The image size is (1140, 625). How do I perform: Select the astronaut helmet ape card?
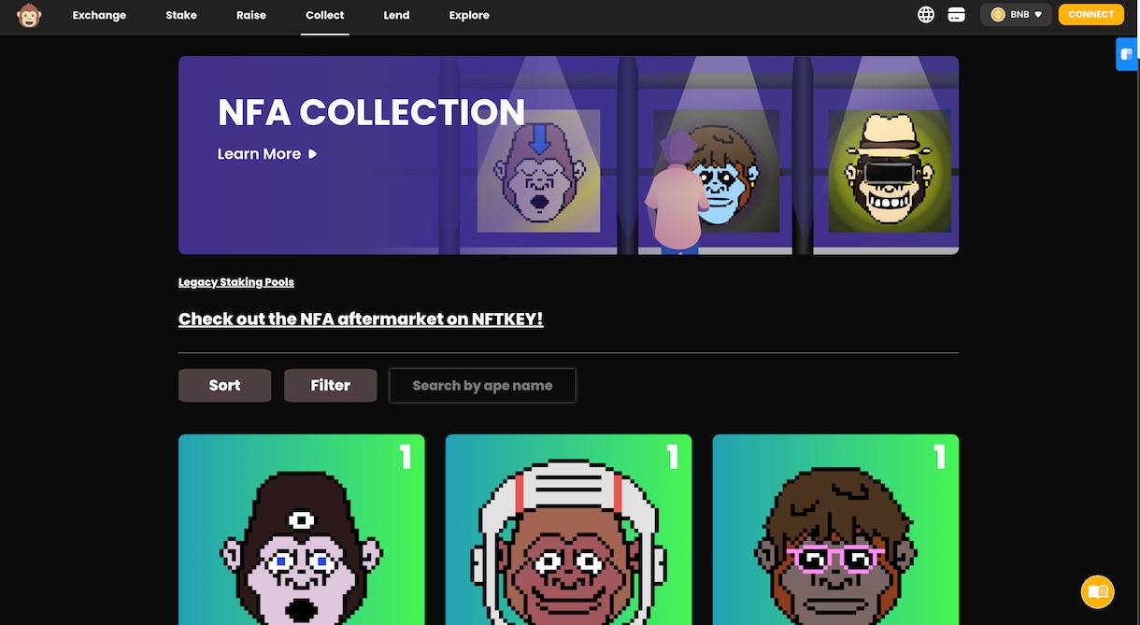coord(569,530)
